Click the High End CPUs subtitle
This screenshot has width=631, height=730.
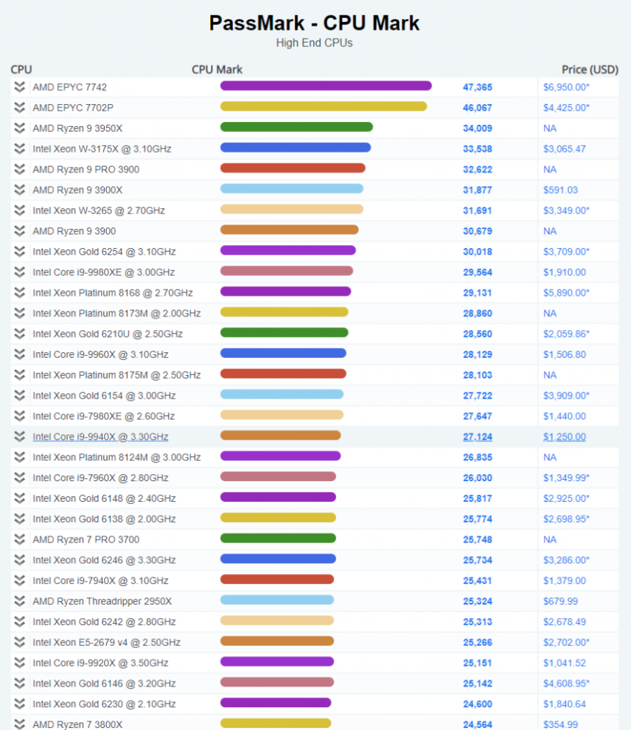[314, 43]
